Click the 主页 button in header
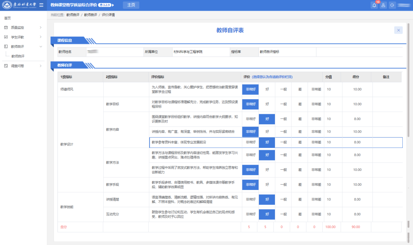This screenshot has height=245, width=413. point(131,5)
